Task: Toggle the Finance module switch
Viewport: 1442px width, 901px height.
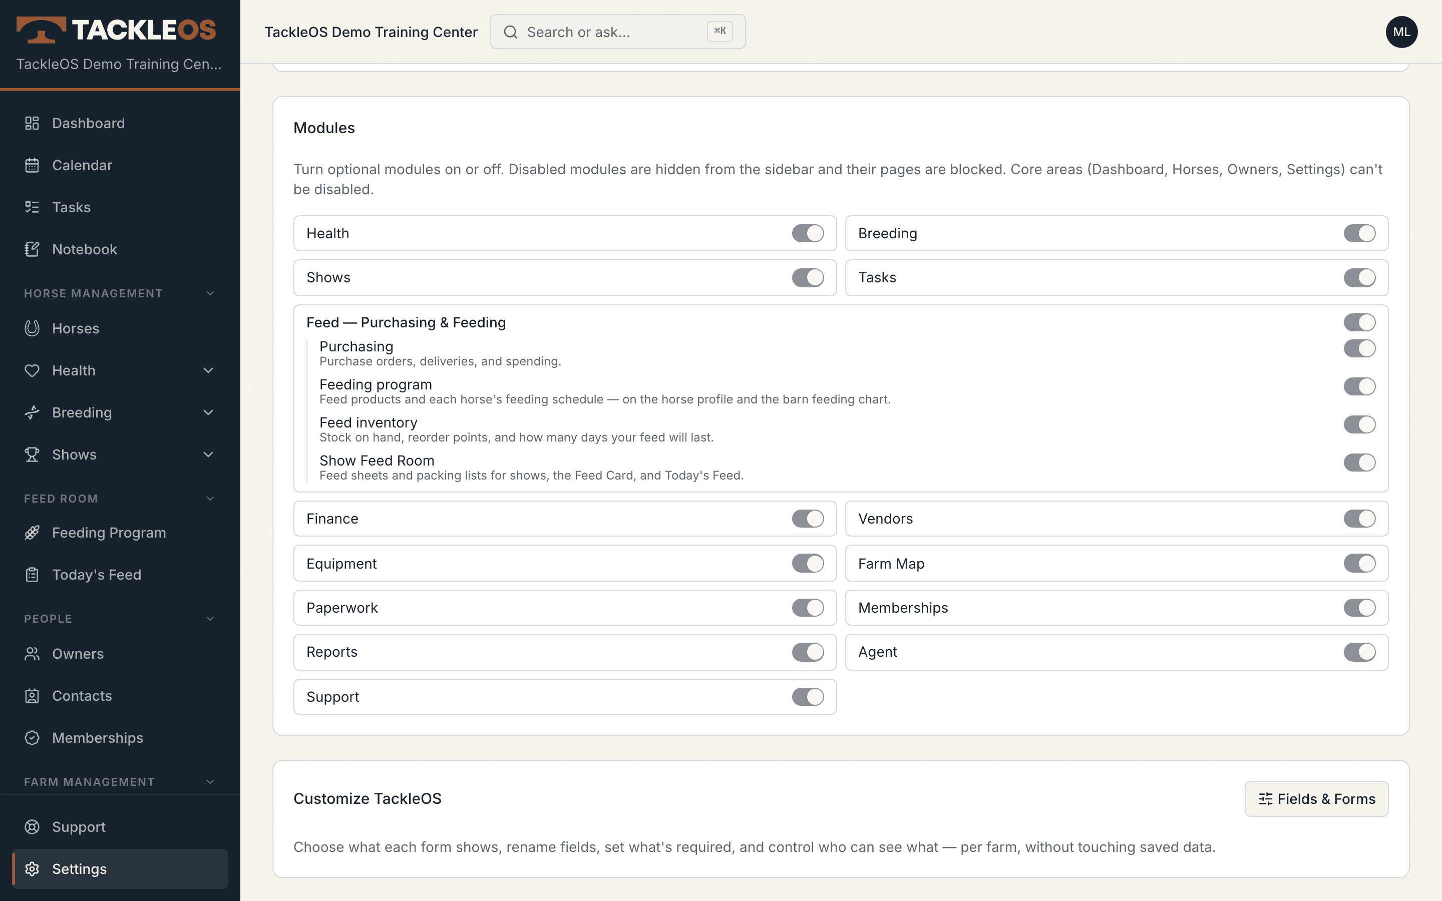Action: coord(808,519)
